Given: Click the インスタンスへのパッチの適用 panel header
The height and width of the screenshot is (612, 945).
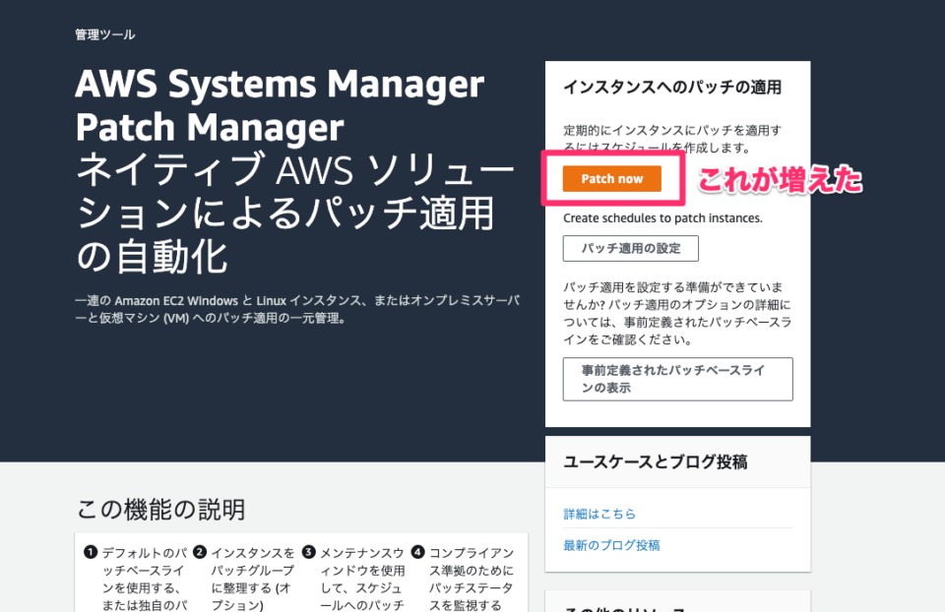Looking at the screenshot, I should (x=675, y=88).
